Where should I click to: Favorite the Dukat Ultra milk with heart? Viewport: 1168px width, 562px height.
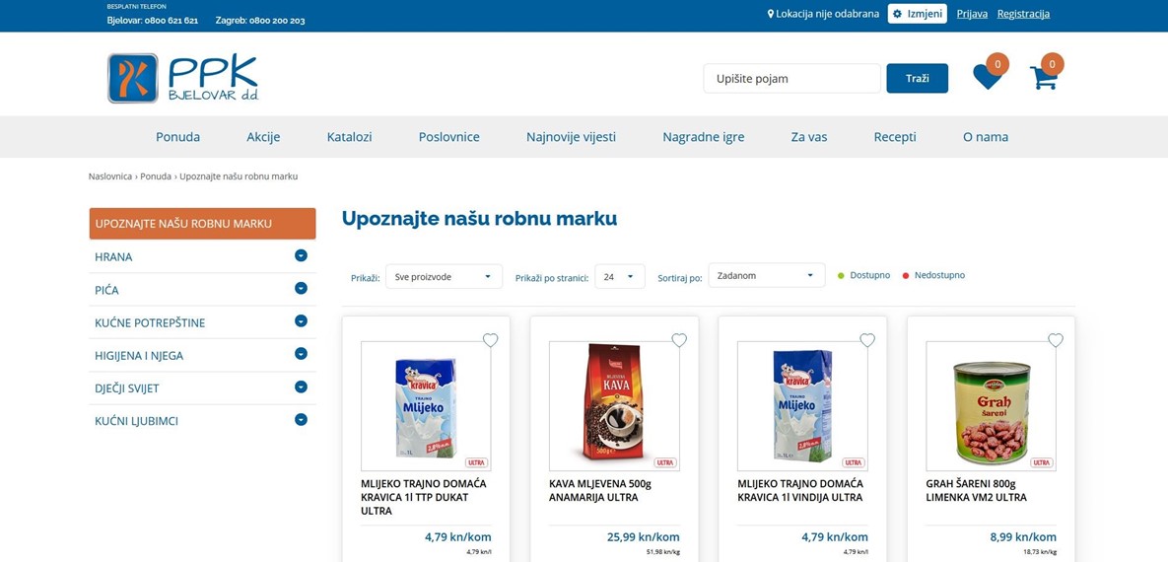[x=490, y=340]
